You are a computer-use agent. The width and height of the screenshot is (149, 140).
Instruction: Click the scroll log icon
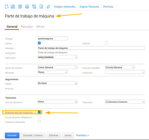[34, 7]
